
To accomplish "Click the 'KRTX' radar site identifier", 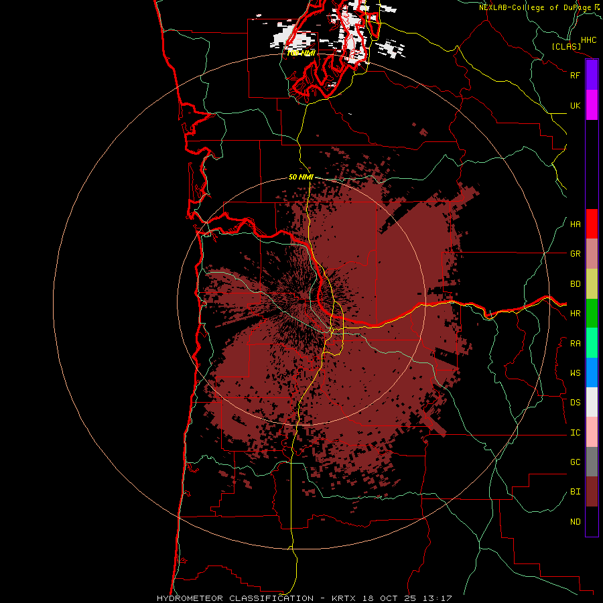I will point(343,598).
